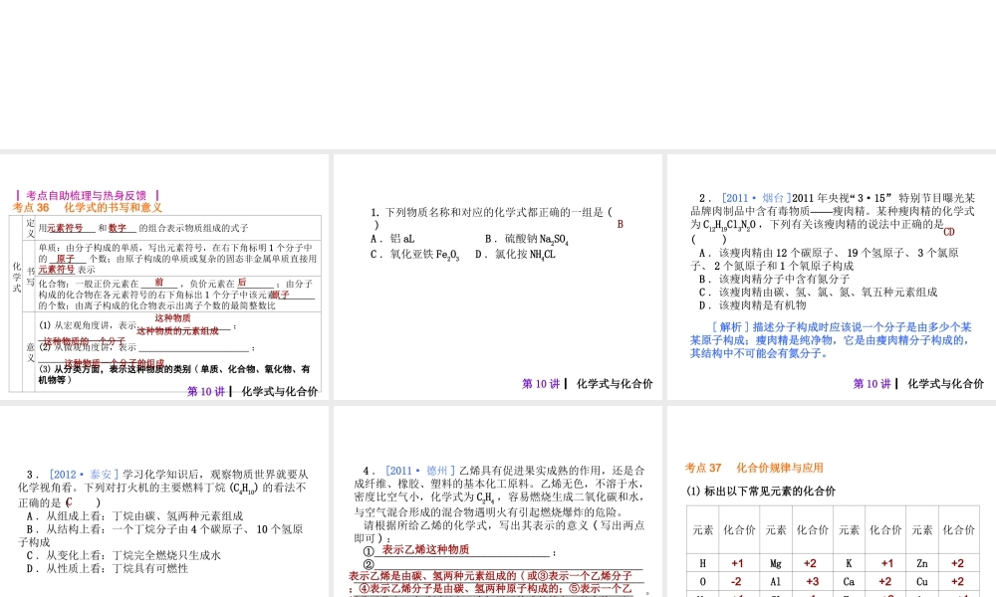
Task: Click option C 该瘦肉精由碳、氢、氯、氮、氧五种元素组成
Action: point(818,293)
